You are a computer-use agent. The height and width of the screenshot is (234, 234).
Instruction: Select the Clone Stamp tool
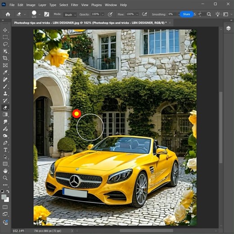[x=5, y=94]
